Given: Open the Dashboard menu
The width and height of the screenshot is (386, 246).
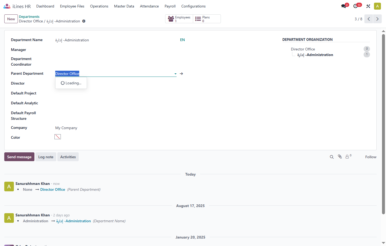Looking at the screenshot, I should click(45, 6).
